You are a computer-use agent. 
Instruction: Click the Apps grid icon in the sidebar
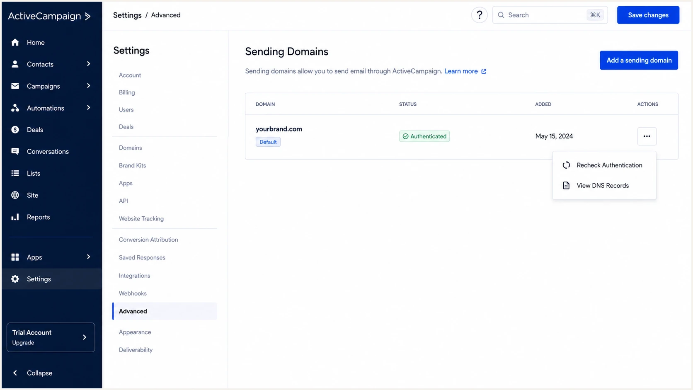[x=15, y=257]
